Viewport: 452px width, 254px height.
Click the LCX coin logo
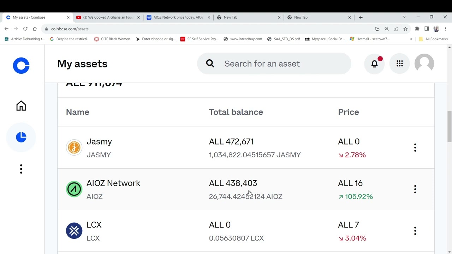coord(74,231)
